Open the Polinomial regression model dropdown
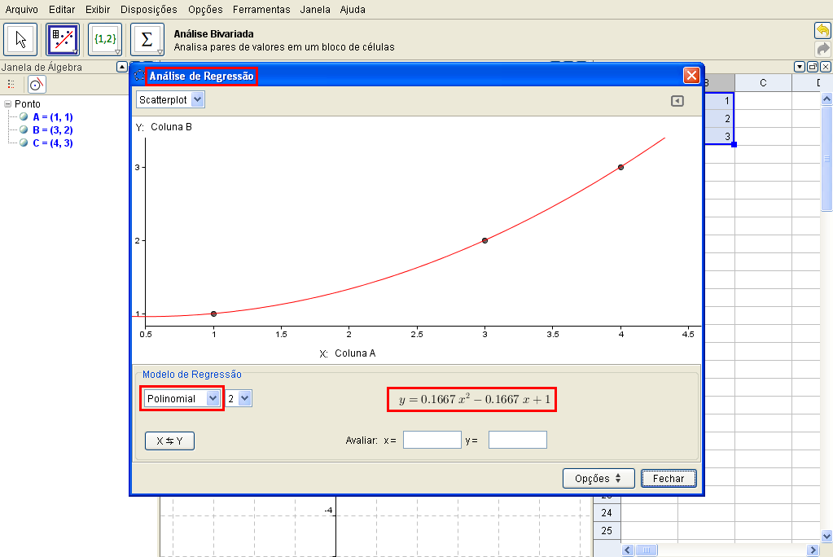This screenshot has width=833, height=557. click(183, 398)
